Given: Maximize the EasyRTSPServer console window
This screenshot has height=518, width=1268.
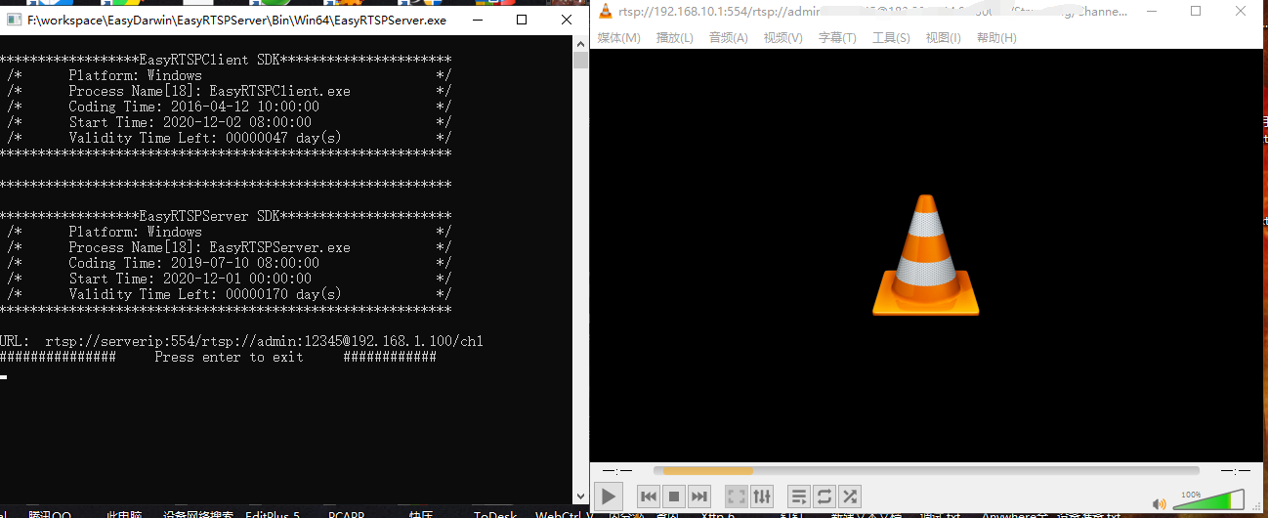Looking at the screenshot, I should (x=522, y=20).
